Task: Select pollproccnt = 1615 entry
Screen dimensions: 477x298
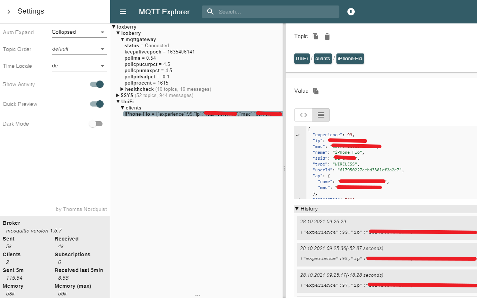Action: pyautogui.click(x=146, y=83)
